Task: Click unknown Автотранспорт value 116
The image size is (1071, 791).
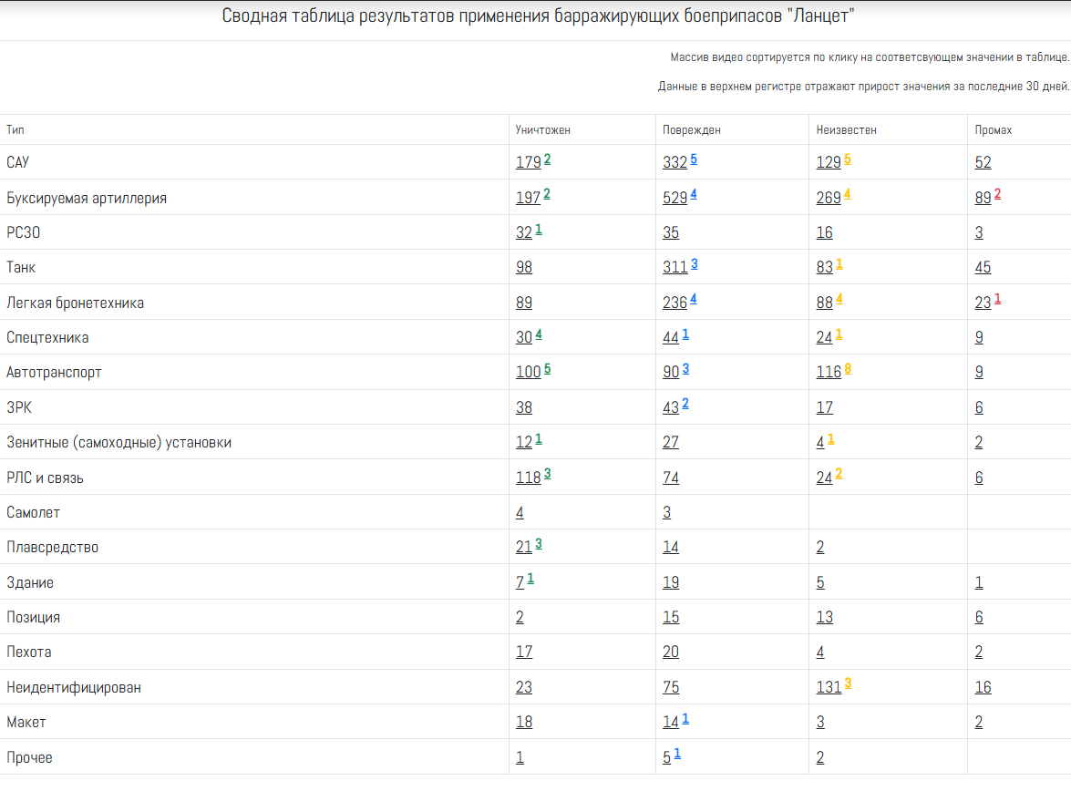Action: click(x=829, y=373)
